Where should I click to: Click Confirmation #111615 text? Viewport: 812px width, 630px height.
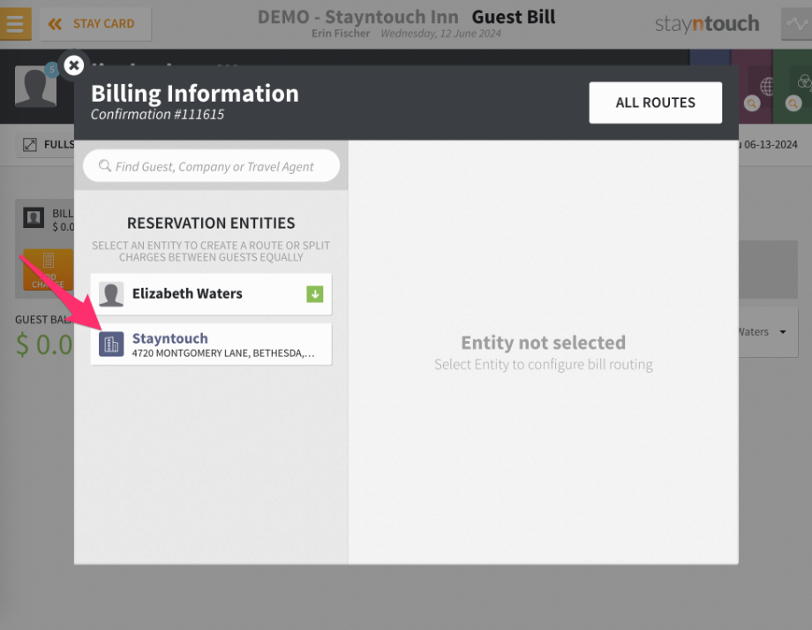(157, 115)
